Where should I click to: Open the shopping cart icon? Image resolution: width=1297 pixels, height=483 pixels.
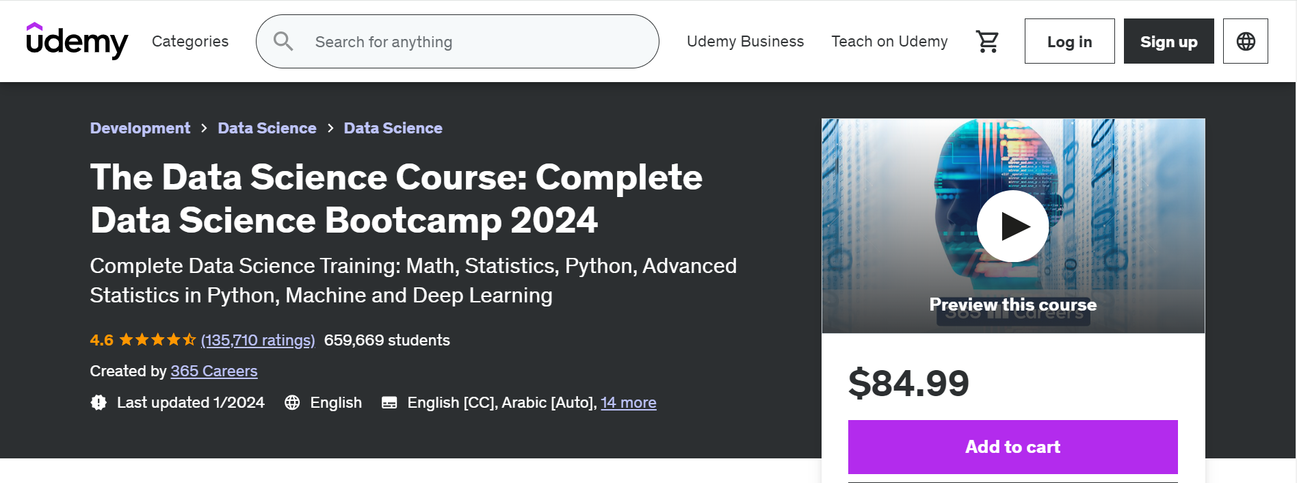coord(987,41)
